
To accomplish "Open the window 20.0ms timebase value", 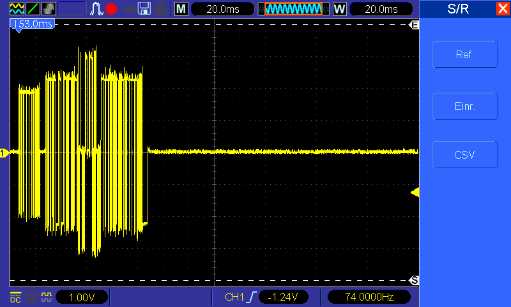I will (x=381, y=9).
